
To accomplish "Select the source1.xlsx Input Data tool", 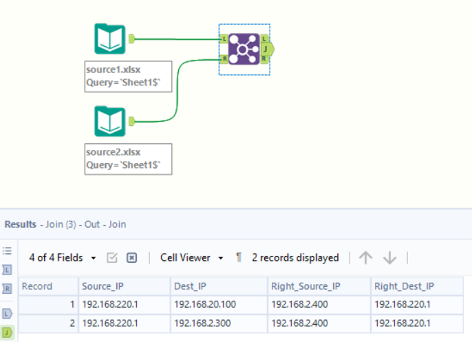I will [x=109, y=39].
